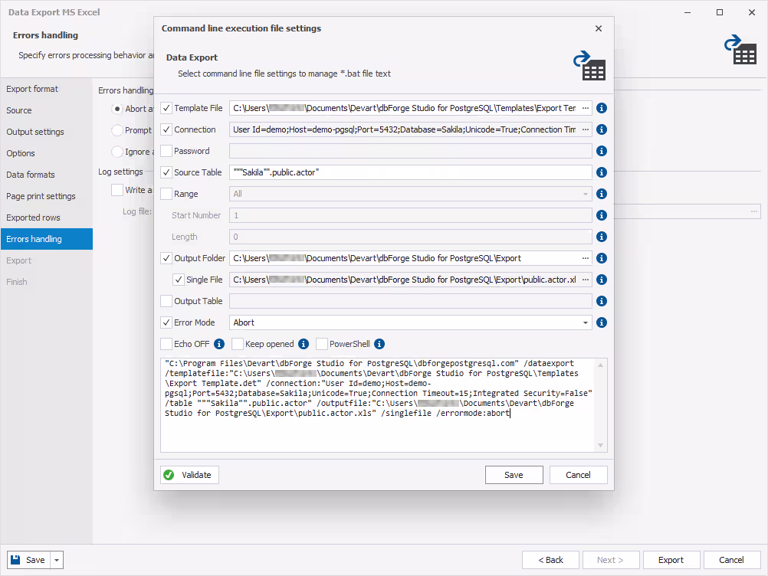Viewport: 768px width, 576px height.
Task: Click the Back button in wizard
Action: point(550,560)
